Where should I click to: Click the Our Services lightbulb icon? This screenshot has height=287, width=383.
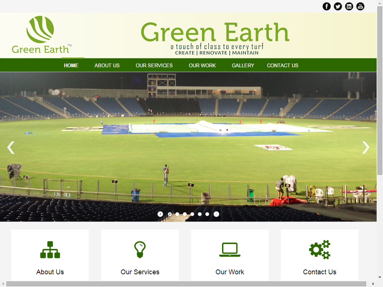(140, 250)
